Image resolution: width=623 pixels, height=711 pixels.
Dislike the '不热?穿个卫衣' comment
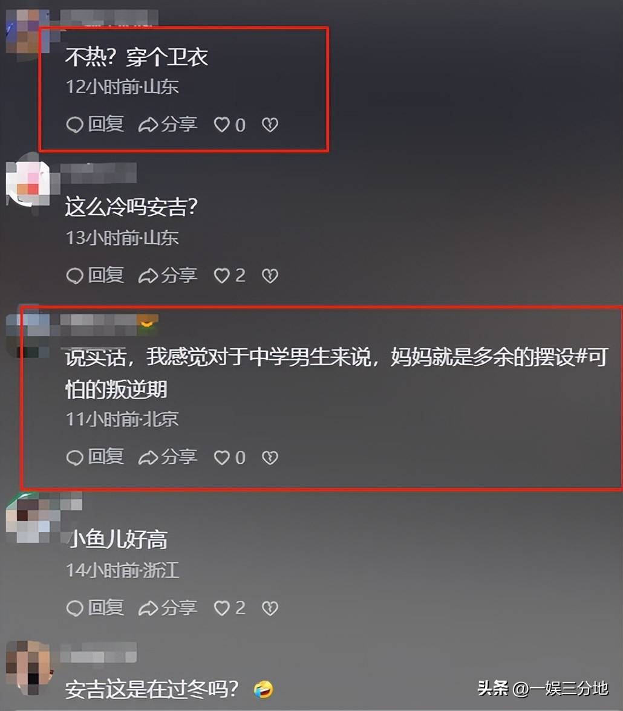coord(270,125)
